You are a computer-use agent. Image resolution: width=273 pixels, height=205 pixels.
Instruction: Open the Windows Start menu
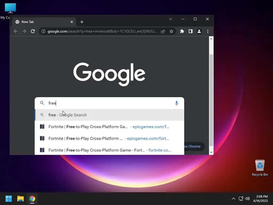(x=9, y=199)
